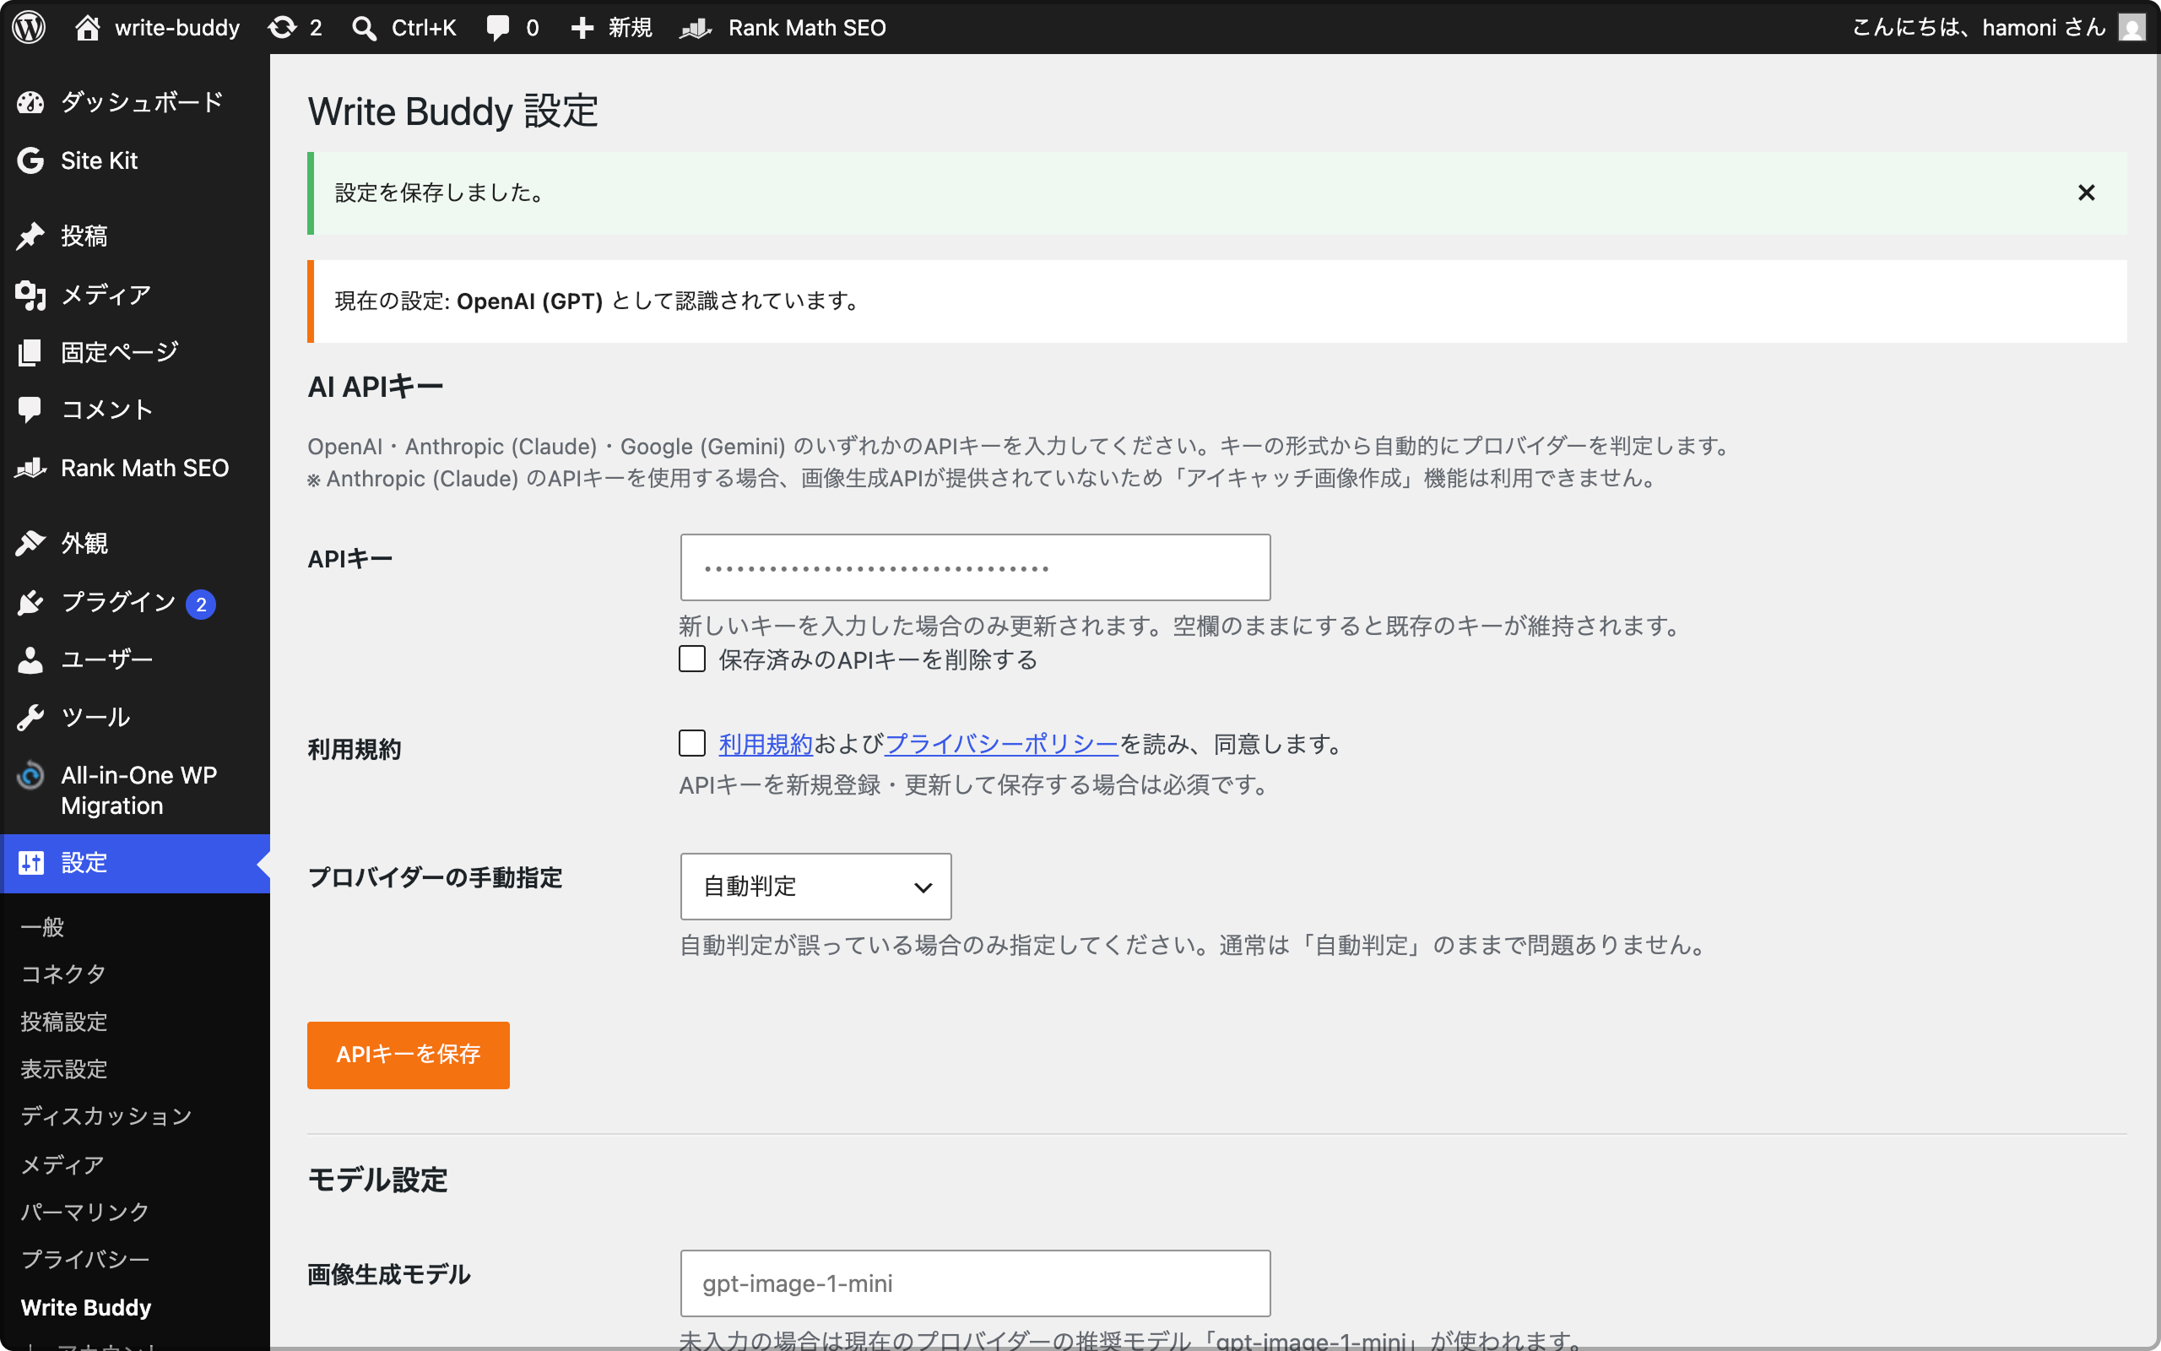Viewport: 2161px width, 1351px height.
Task: Dismiss the 設定を保存しました notice
Action: [x=2086, y=193]
